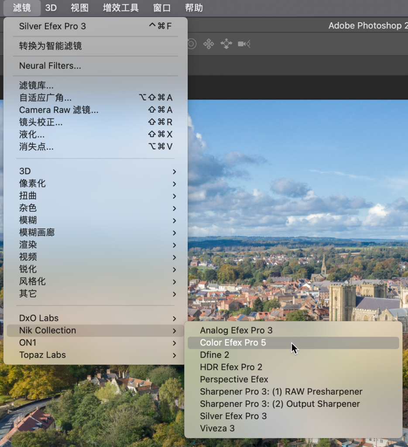This screenshot has height=447, width=408.
Task: Choose Sharpener Pro 3: (1) RAW Presharpener
Action: tap(293, 392)
